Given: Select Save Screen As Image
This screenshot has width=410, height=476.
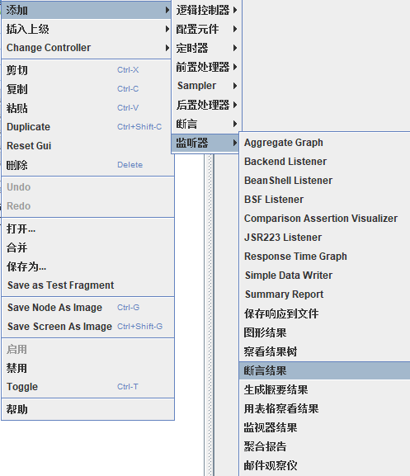Looking at the screenshot, I should coord(87,327).
